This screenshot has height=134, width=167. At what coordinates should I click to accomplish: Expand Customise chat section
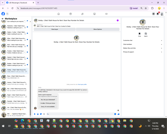pyautogui.click(x=143, y=41)
